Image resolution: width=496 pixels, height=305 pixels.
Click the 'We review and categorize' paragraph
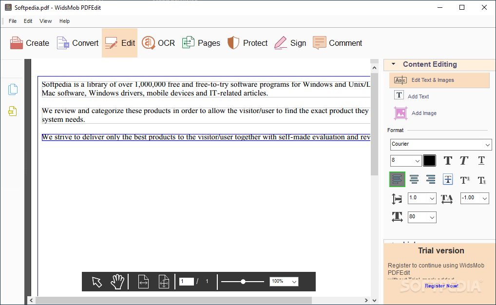(x=206, y=115)
